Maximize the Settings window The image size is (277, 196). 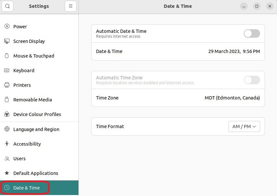pos(257,6)
